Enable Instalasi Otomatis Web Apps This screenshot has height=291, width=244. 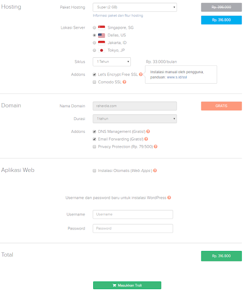click(95, 171)
